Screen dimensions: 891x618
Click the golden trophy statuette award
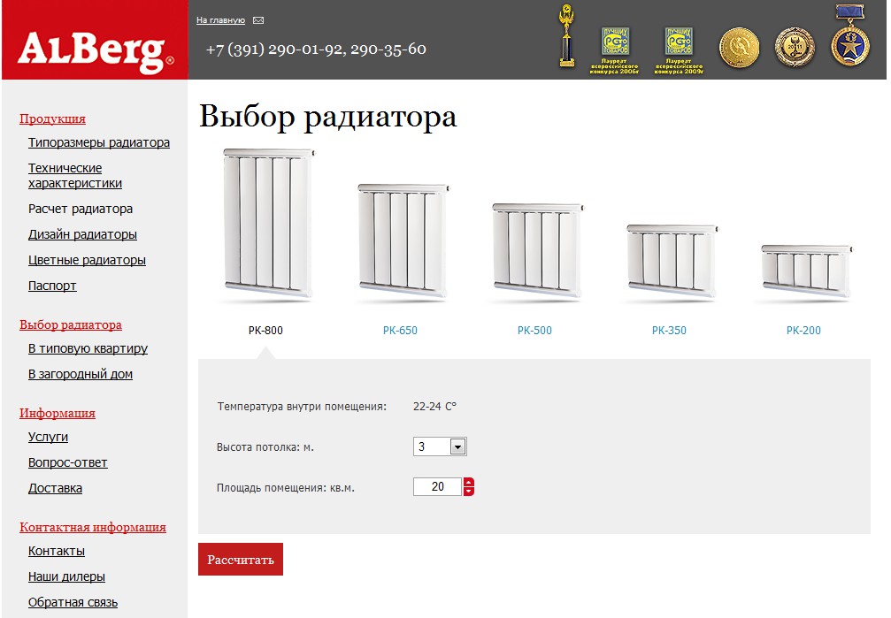tap(566, 35)
